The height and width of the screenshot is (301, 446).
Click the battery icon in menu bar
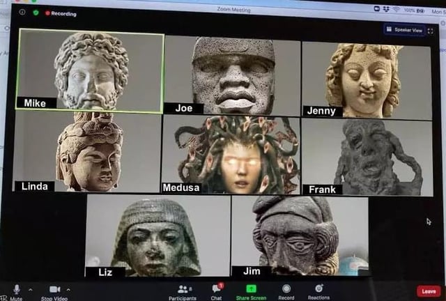pos(420,10)
